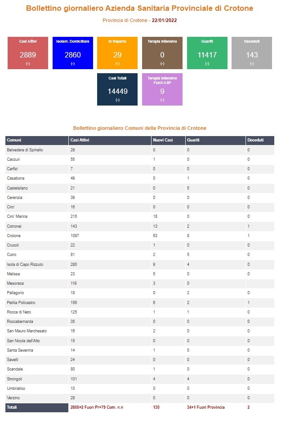
Task: Select the green Guariti 11417 card
Action: (207, 53)
